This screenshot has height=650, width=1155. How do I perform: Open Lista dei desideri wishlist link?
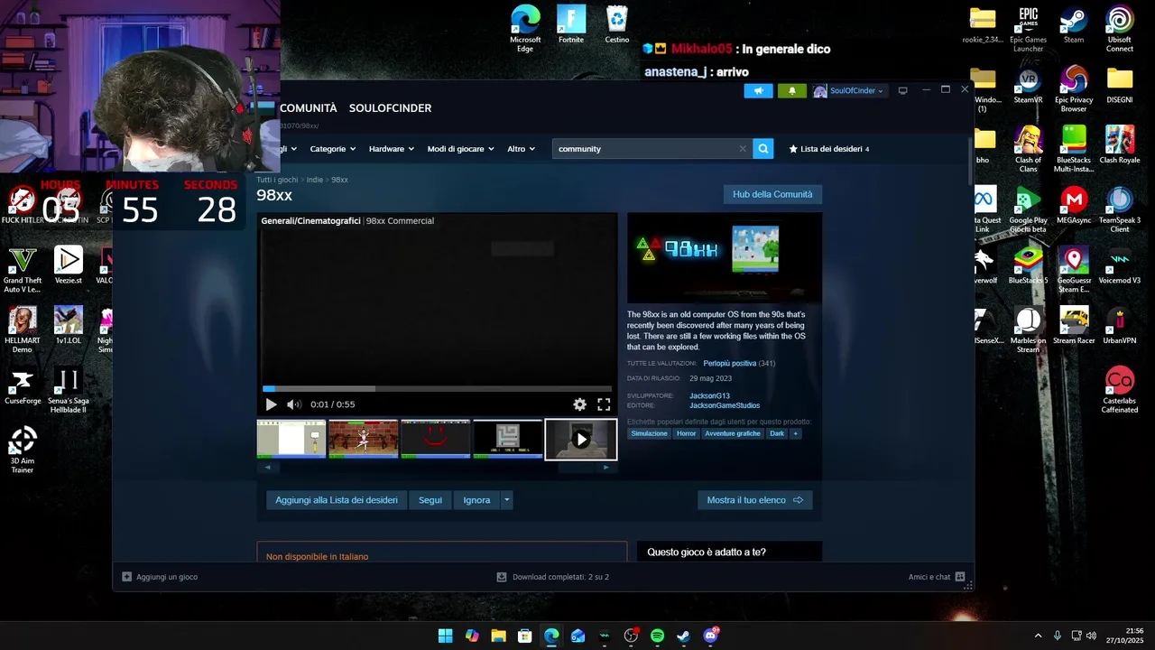(x=828, y=149)
